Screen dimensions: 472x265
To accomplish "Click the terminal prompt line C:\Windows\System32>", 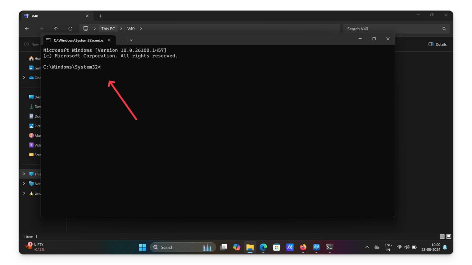I will (72, 67).
